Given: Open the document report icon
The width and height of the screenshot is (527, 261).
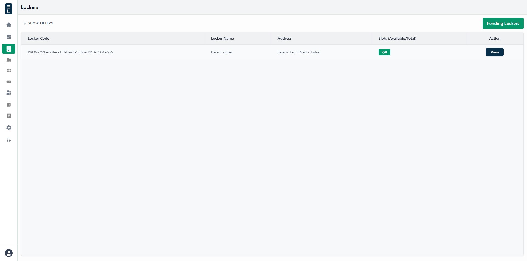Looking at the screenshot, I should click(x=9, y=116).
